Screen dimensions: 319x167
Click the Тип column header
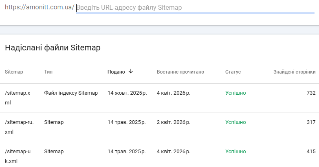point(48,72)
